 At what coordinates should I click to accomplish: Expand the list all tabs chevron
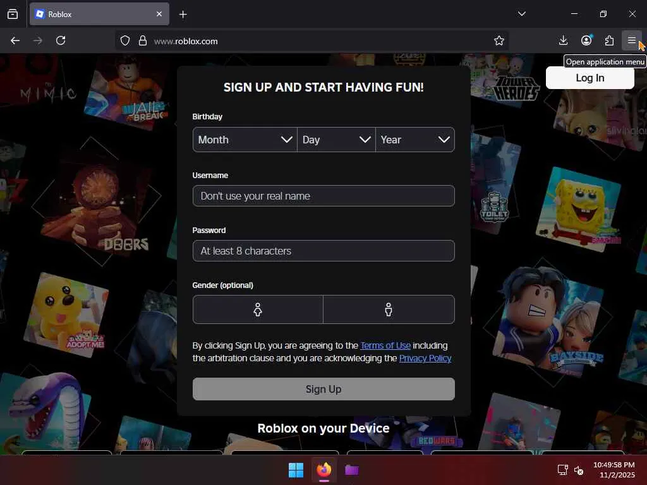(521, 14)
